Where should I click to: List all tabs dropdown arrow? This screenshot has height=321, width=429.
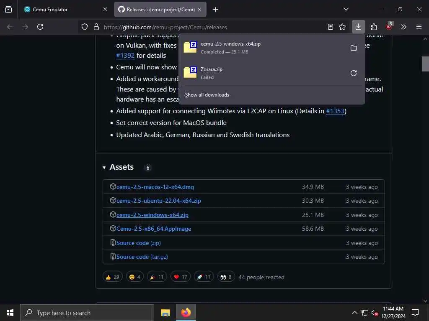(x=346, y=9)
